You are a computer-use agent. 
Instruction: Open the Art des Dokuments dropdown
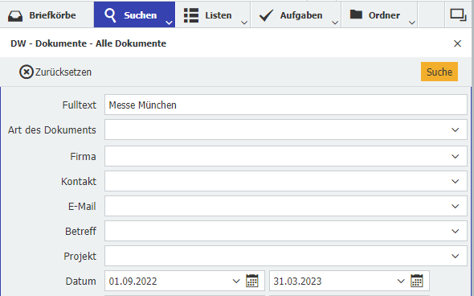[456, 129]
